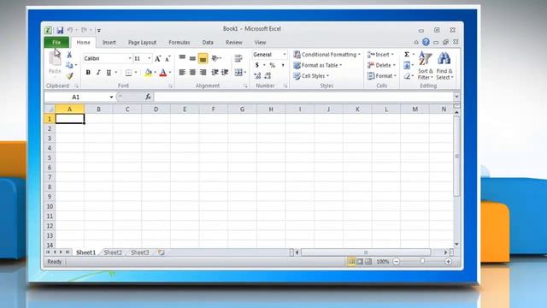This screenshot has height=308, width=547.
Task: Click the Clear eraser icon
Action: 407,76
